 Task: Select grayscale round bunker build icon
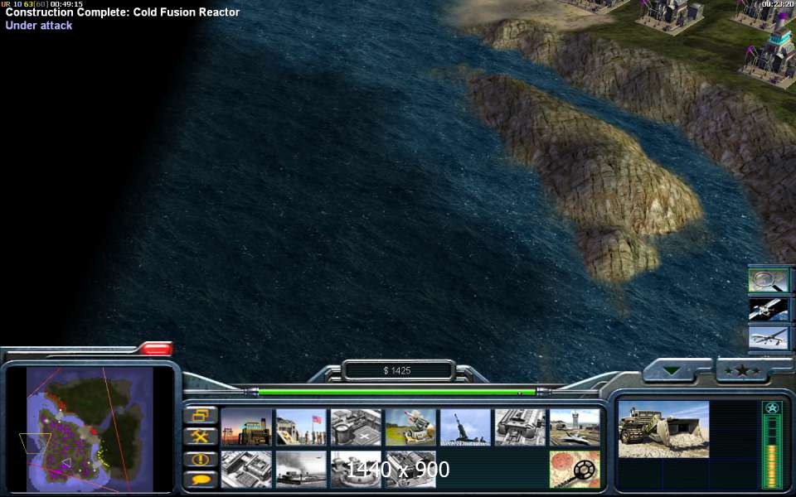(356, 470)
